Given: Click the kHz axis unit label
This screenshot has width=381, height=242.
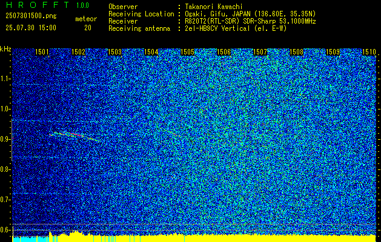Looking at the screenshot, I should coord(5,49).
